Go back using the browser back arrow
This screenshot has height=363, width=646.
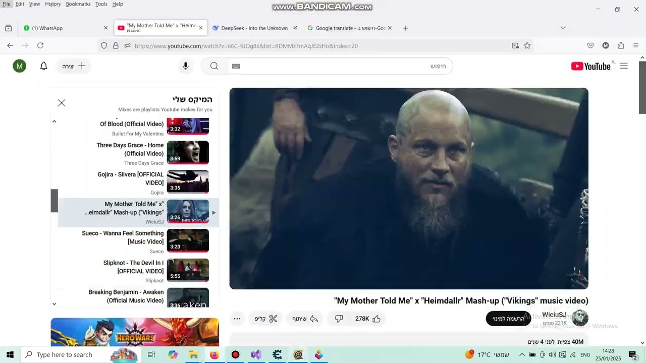(x=10, y=45)
